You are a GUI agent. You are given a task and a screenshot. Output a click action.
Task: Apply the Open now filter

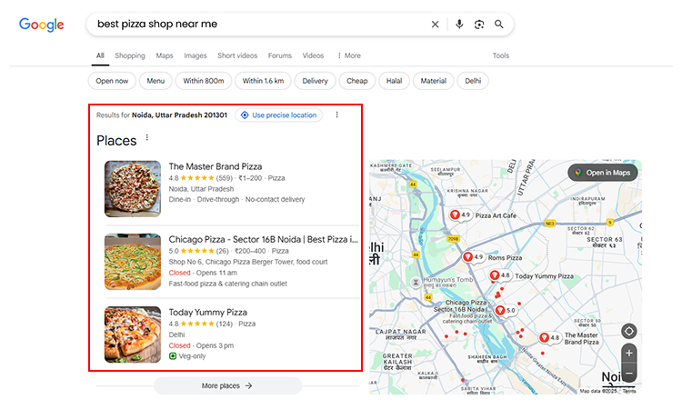pos(112,81)
